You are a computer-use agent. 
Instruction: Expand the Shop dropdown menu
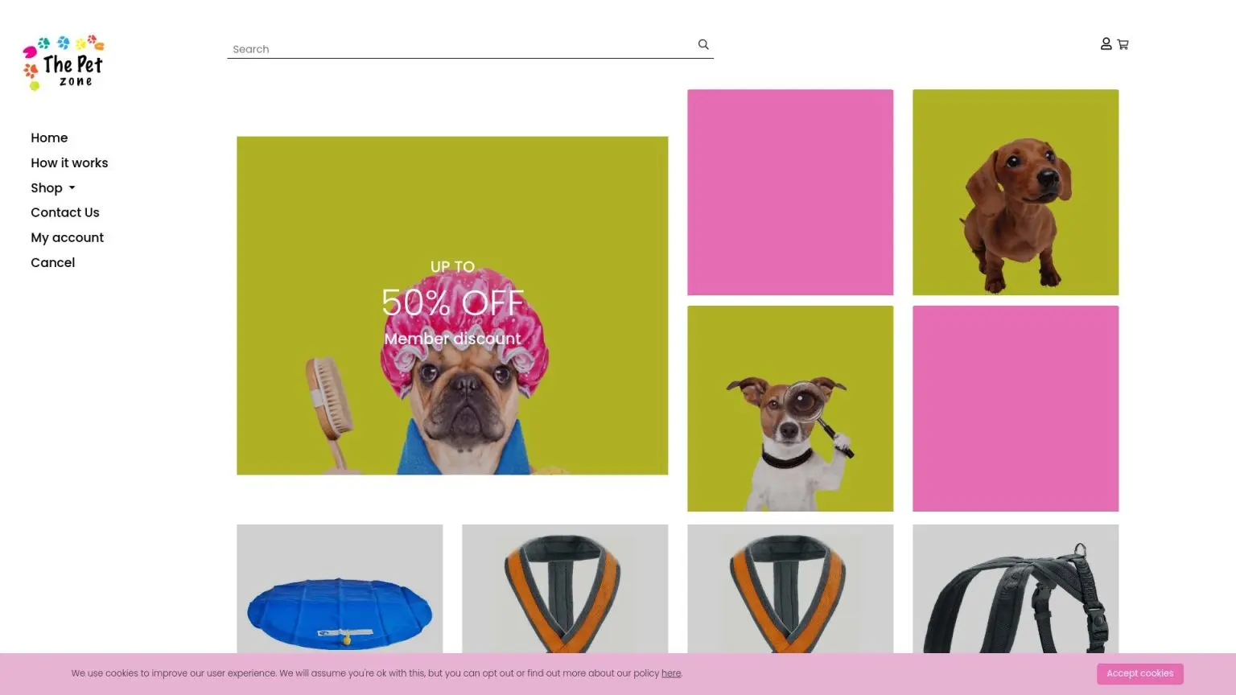(53, 188)
